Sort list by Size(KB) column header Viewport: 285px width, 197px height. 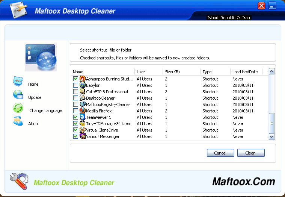pyautogui.click(x=182, y=72)
